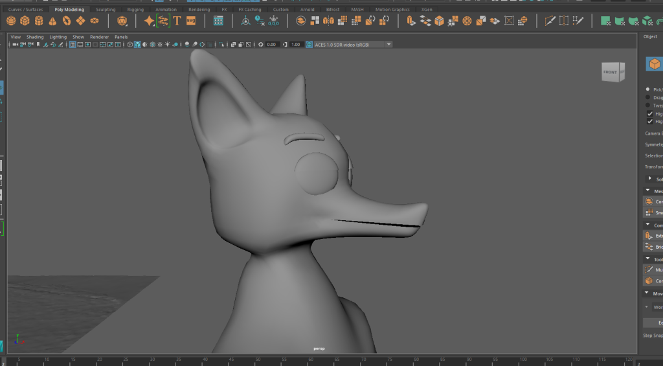Click the Object selection mode cube button
Viewport: 663px width, 366px height.
(655, 64)
